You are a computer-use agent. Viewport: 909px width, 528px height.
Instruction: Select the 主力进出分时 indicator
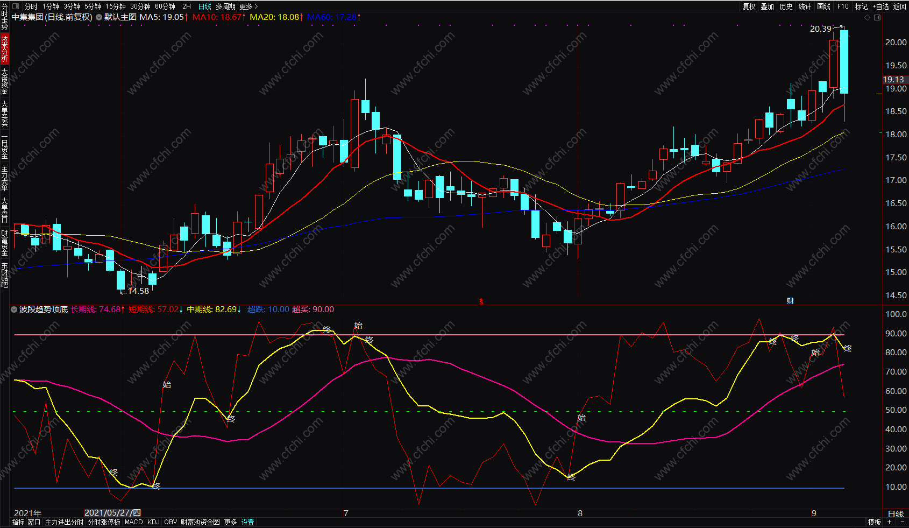(x=64, y=522)
